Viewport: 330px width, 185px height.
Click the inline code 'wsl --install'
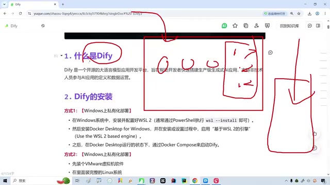point(221,120)
